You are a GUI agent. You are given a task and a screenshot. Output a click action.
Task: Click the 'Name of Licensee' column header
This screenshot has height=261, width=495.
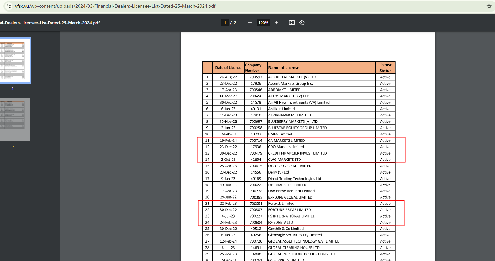tap(285, 68)
